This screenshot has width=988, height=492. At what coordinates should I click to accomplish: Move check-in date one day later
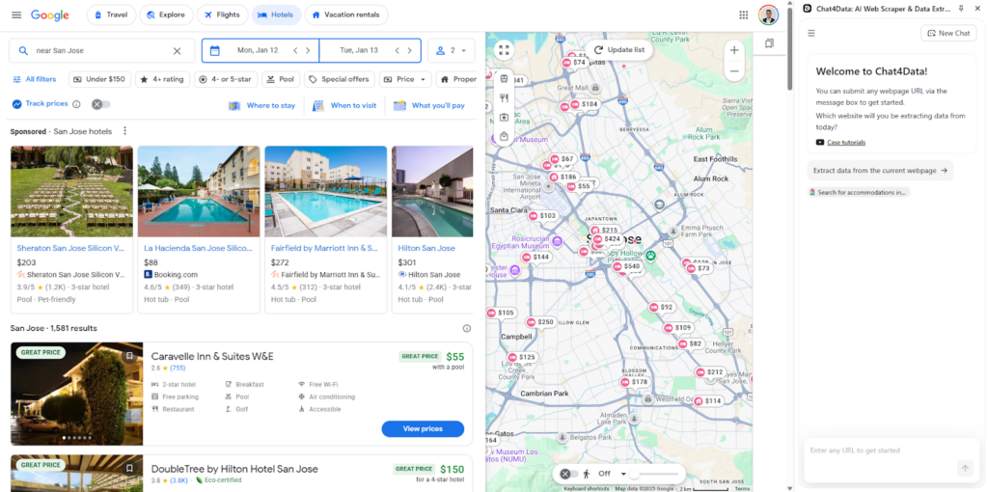[x=308, y=51]
